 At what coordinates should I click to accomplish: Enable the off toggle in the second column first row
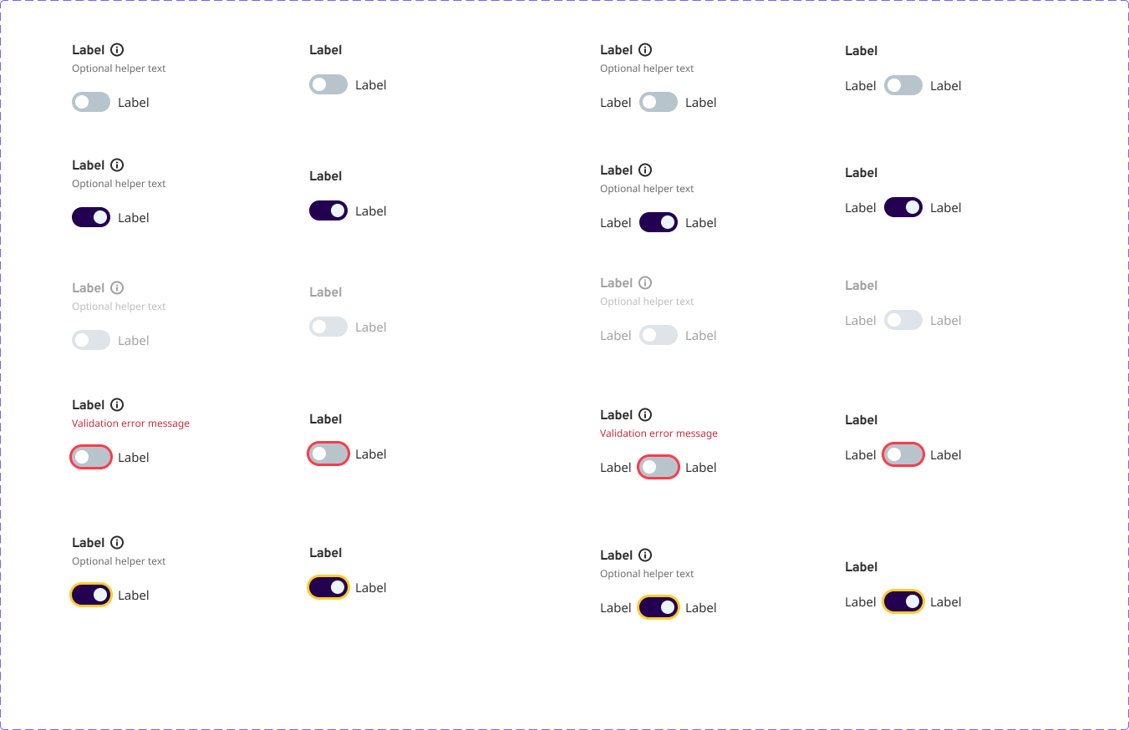[328, 84]
